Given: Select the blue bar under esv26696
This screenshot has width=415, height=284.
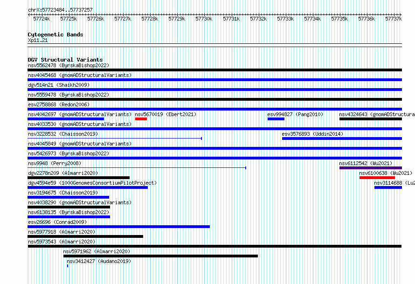Looking at the screenshot, I should click(118, 227).
